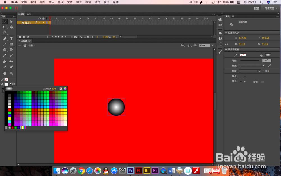Screen dimensions: 281x176
Task: Select the Lasso tool
Action: pos(4,32)
